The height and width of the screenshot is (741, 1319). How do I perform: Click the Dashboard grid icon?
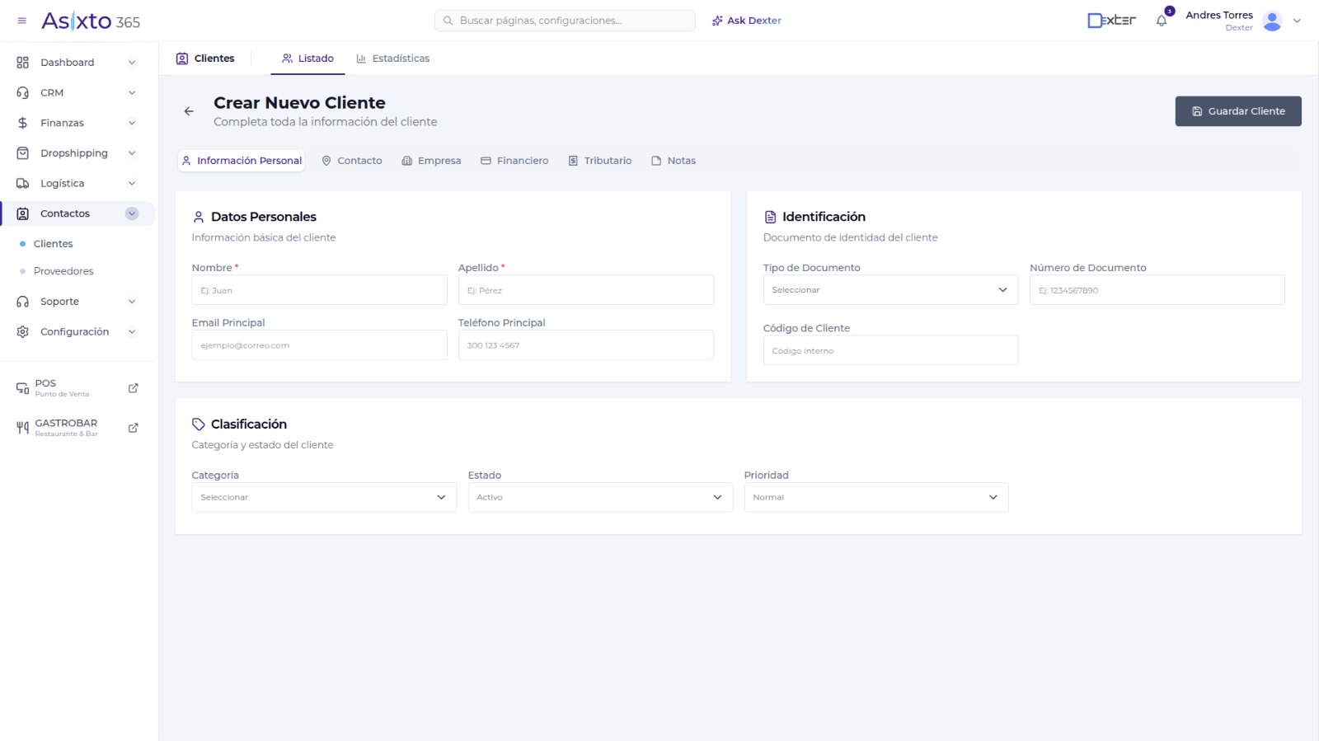coord(23,63)
